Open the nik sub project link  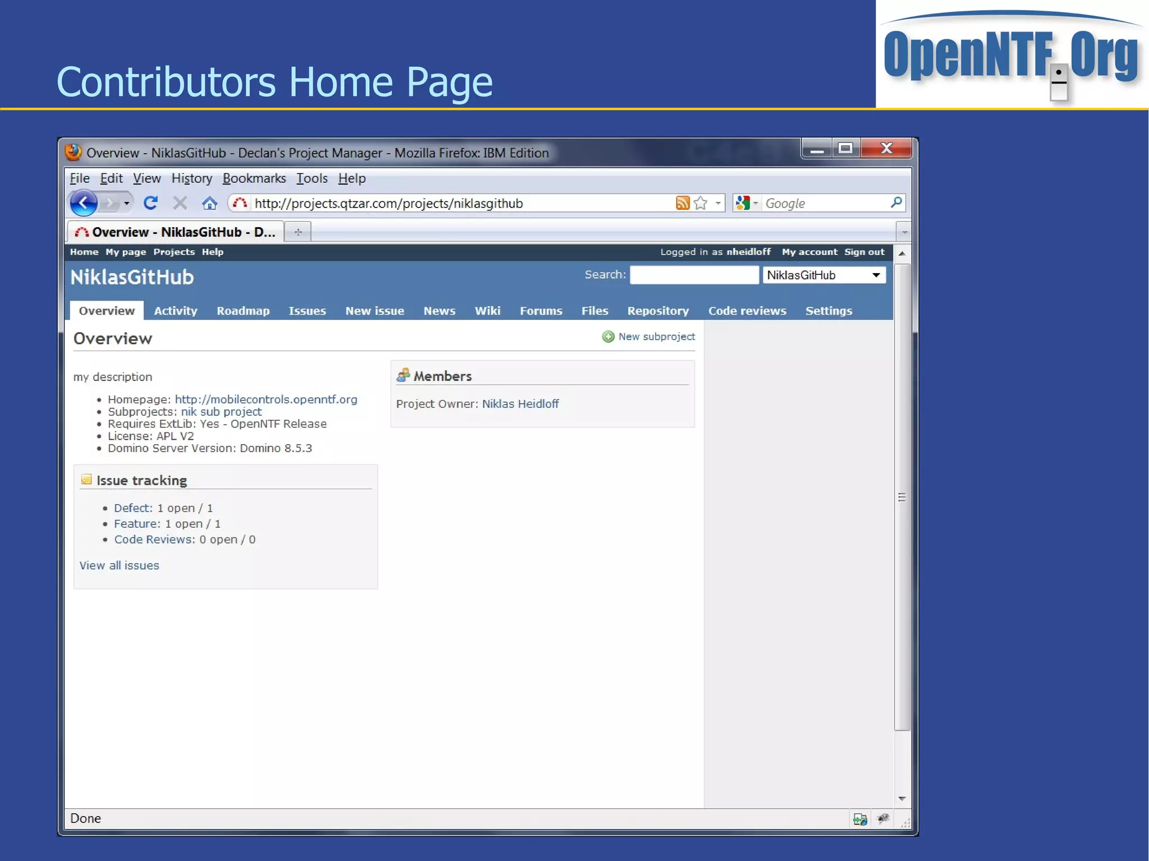[221, 412]
